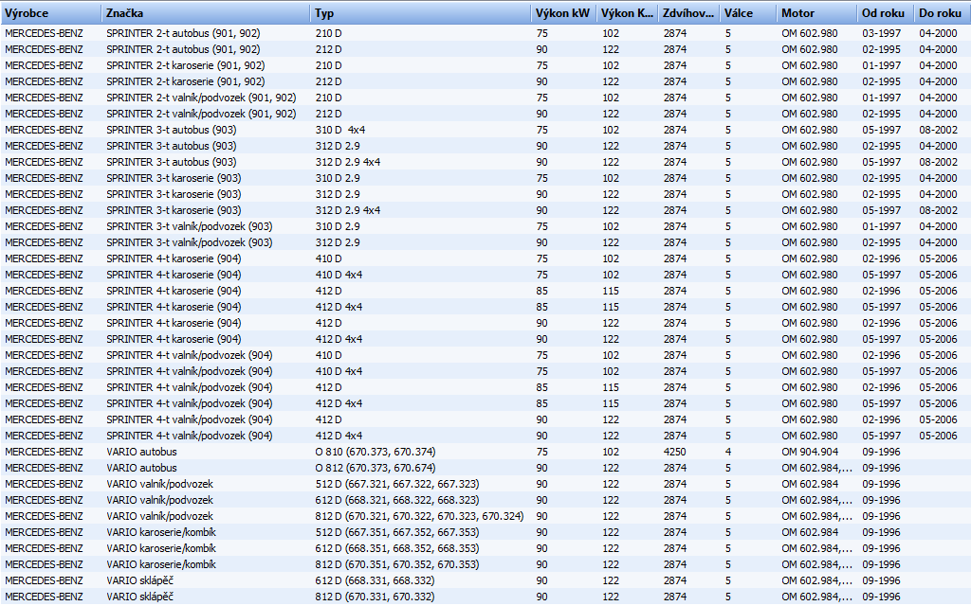Click type 212 D in SPRINTER 2-t karoserie row

(x=328, y=81)
